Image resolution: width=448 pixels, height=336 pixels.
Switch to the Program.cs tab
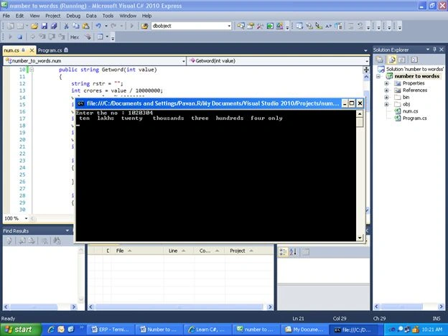(x=53, y=50)
